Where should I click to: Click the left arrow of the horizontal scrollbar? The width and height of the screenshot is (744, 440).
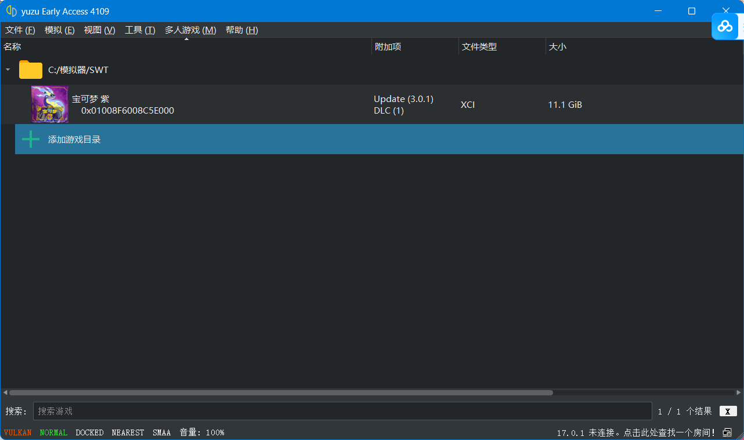5,392
